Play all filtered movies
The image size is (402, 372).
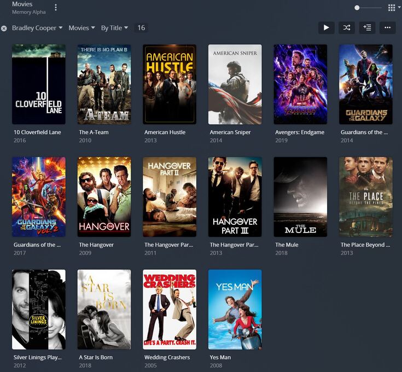pos(326,27)
